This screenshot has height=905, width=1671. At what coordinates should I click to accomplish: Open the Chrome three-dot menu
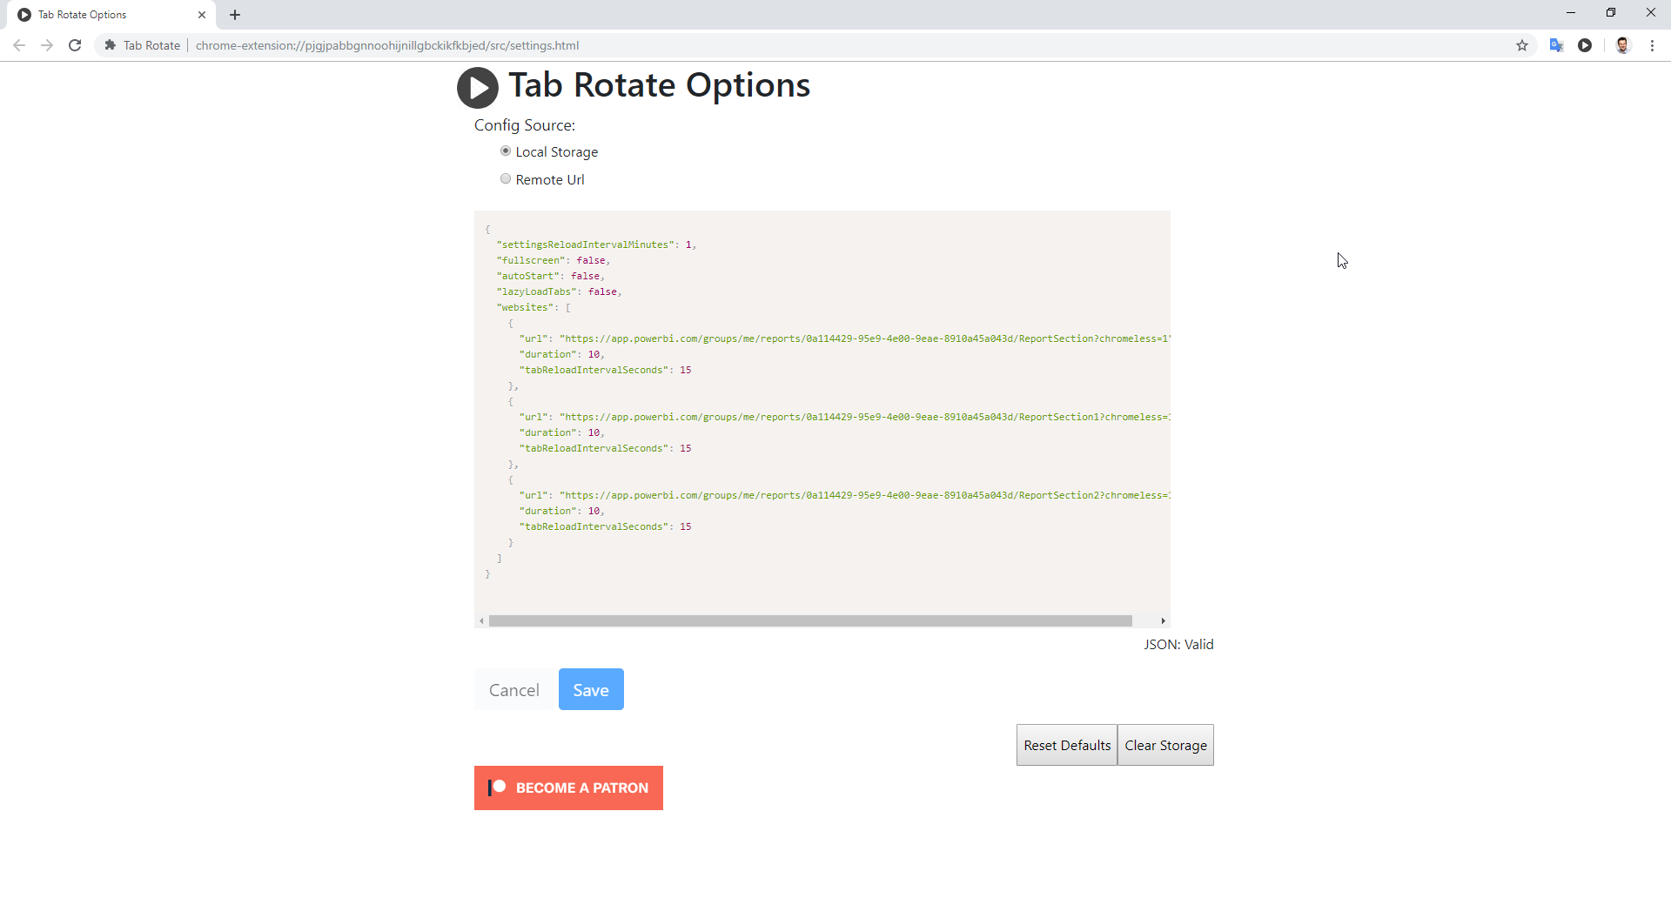pyautogui.click(x=1652, y=45)
